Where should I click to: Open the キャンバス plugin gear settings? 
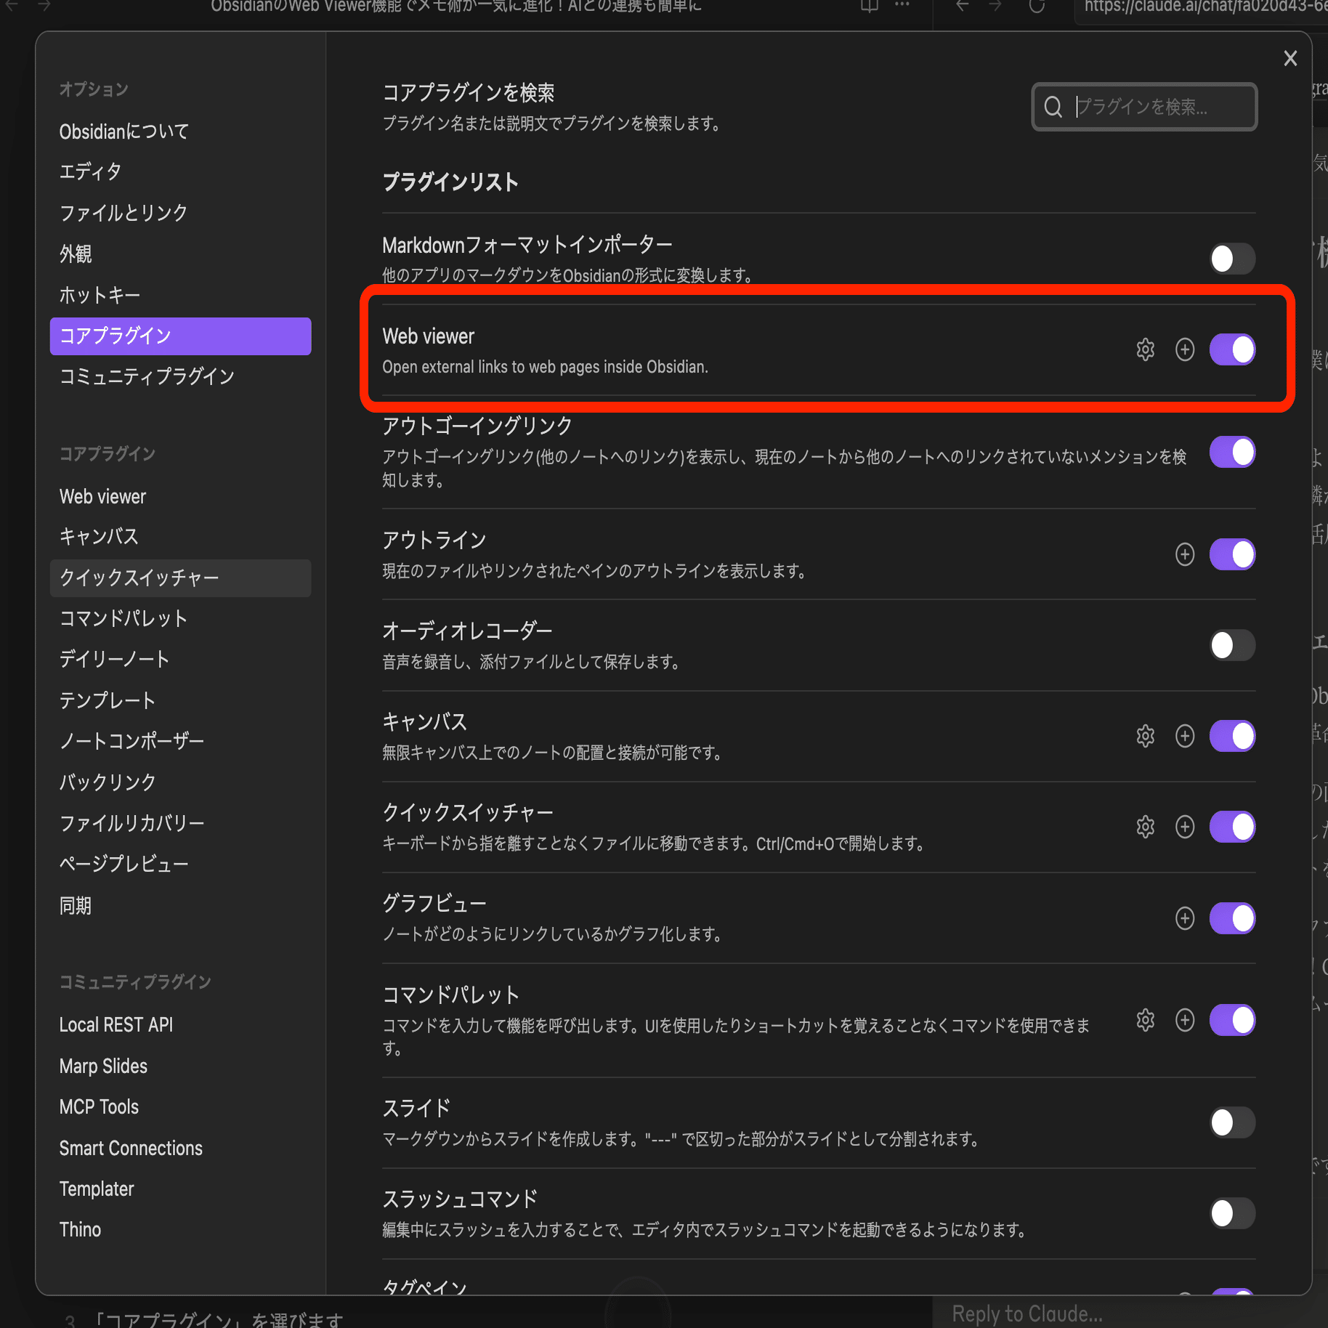coord(1145,736)
